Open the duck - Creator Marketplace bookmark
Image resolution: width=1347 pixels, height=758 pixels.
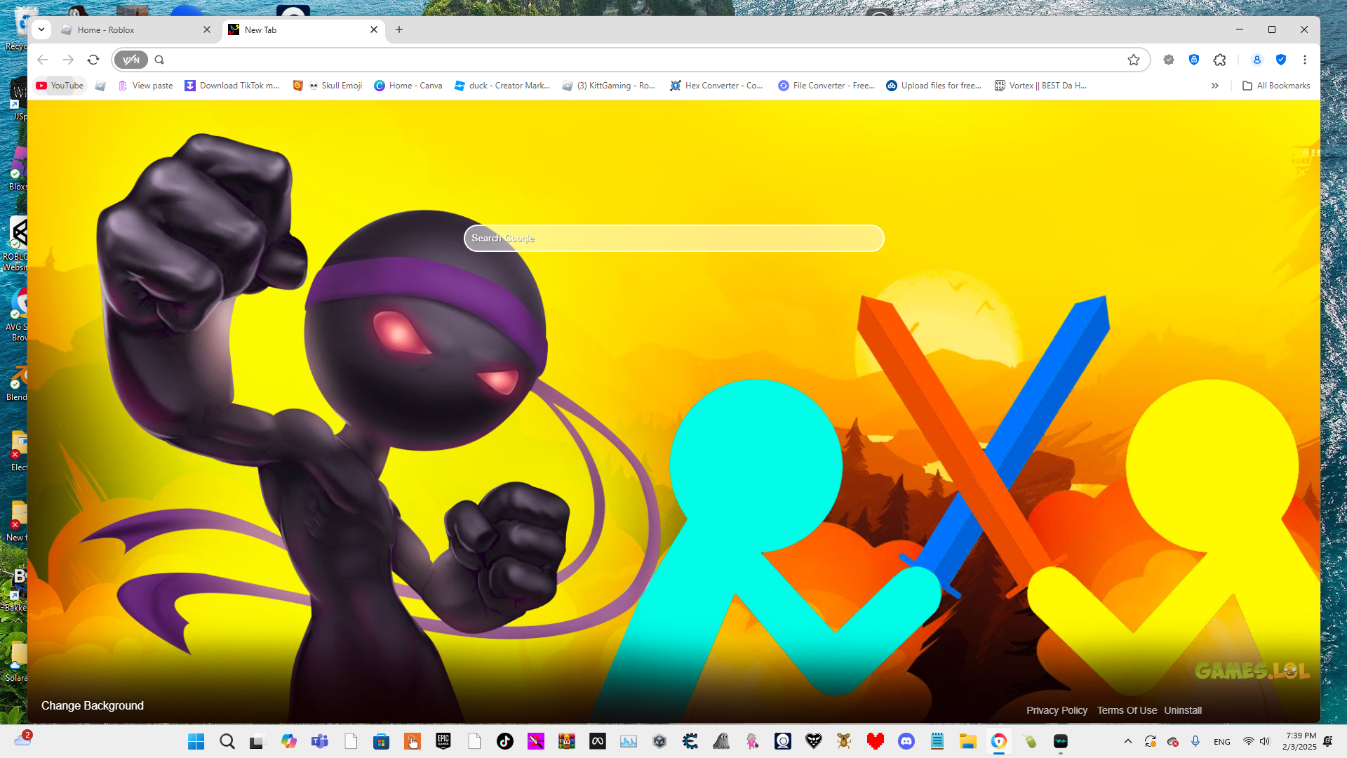(502, 86)
